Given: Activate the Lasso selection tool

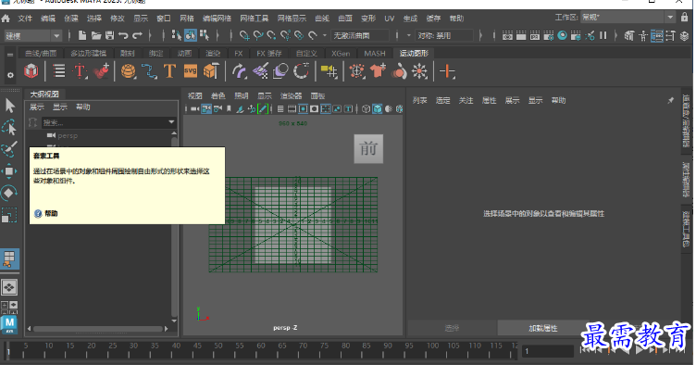Looking at the screenshot, I should click(x=9, y=128).
